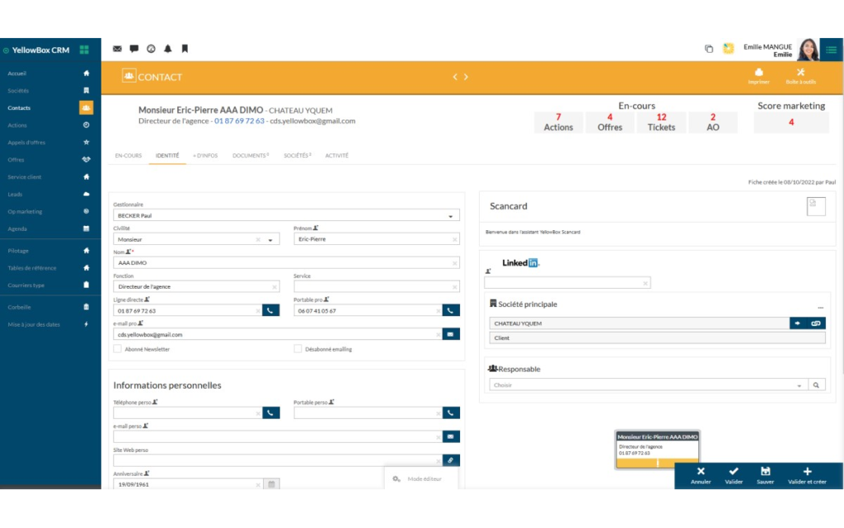
Task: Open the 4 Offres counter
Action: tap(610, 122)
